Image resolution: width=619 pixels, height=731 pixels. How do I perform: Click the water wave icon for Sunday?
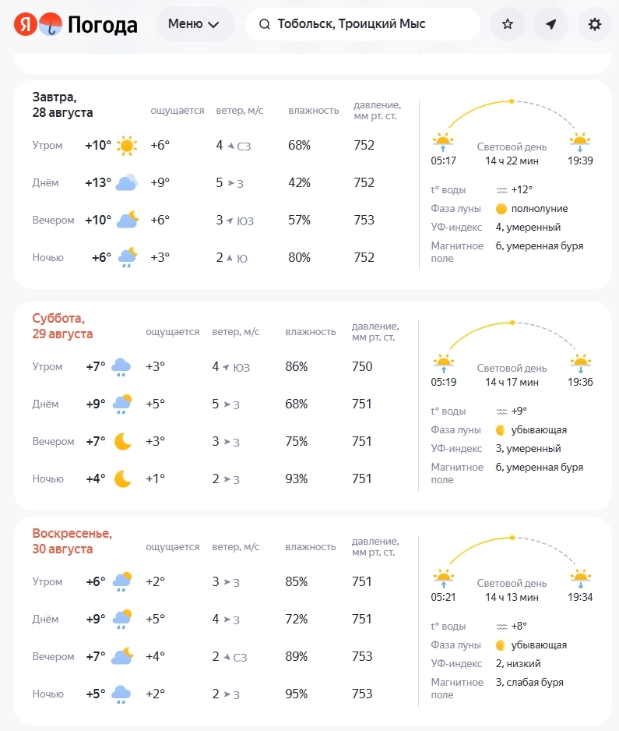tap(501, 626)
